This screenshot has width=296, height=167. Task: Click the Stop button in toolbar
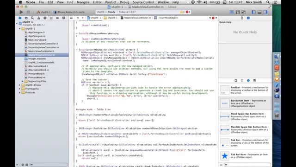click(x=28, y=12)
